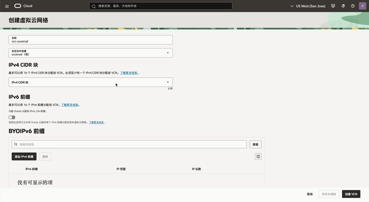Open the hamburger navigation menu
Image resolution: width=369 pixels, height=202 pixels.
7,6
